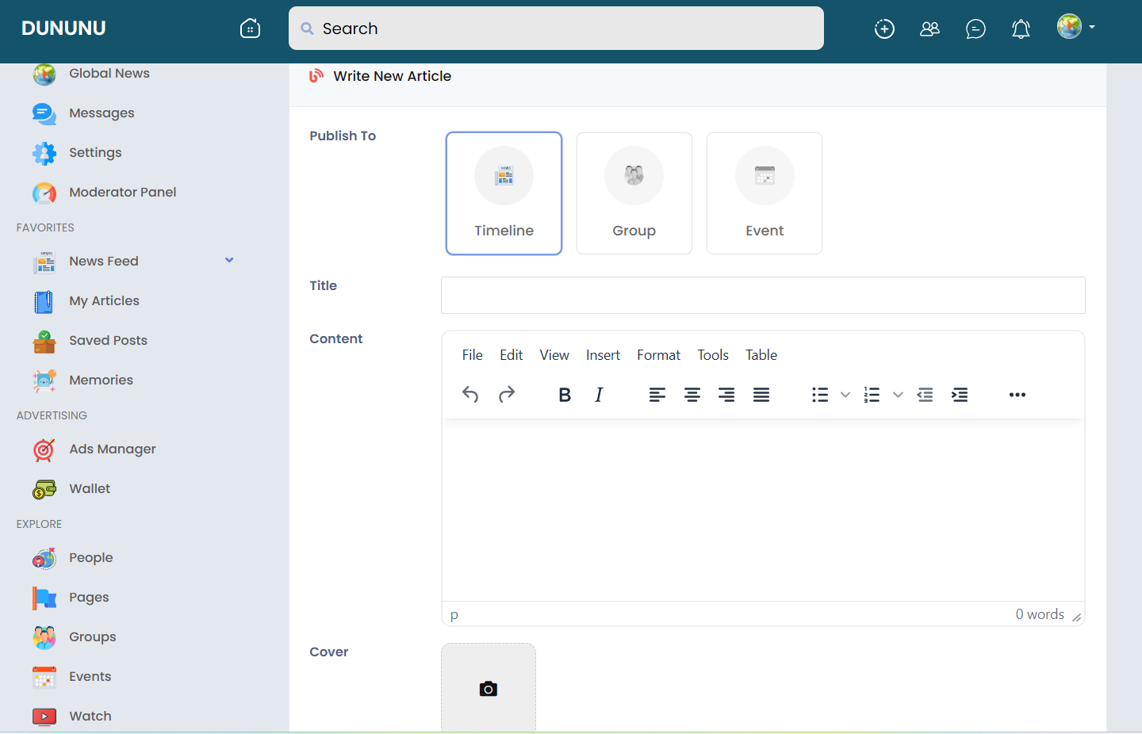Click the Write New Article heading icon
This screenshot has height=734, width=1142.
[x=316, y=75]
